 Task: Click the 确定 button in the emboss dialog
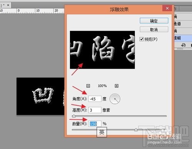pos(154,21)
